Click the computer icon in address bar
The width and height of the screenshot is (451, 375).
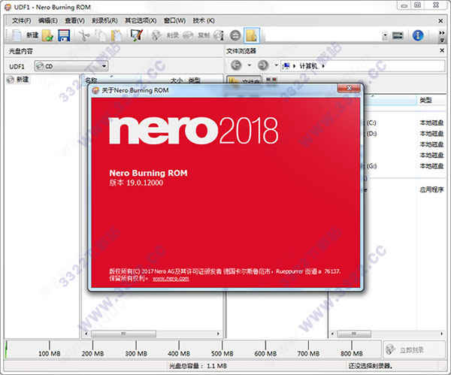pyautogui.click(x=286, y=66)
